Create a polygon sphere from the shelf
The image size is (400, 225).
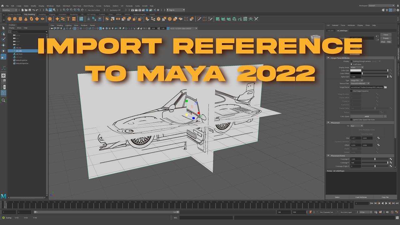(x=9, y=19)
